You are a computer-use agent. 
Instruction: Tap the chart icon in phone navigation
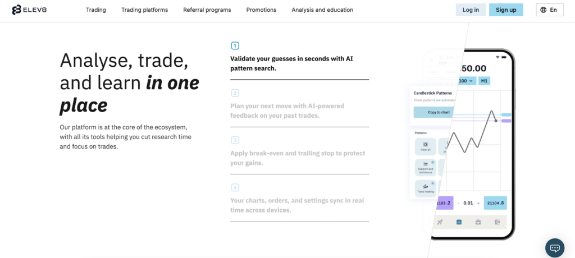459,222
